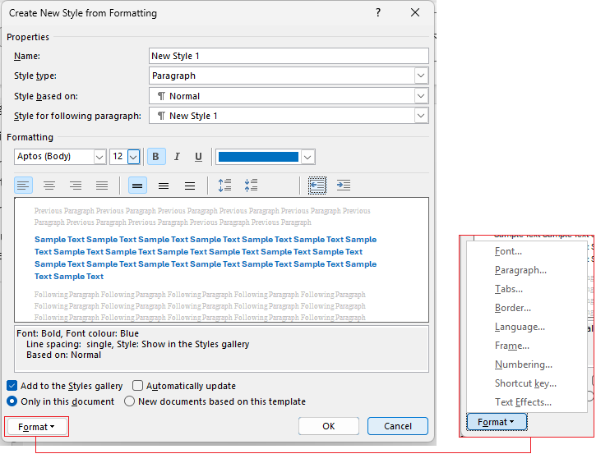The height and width of the screenshot is (463, 610).
Task: Choose Paragraph... from Format menu
Action: click(527, 270)
